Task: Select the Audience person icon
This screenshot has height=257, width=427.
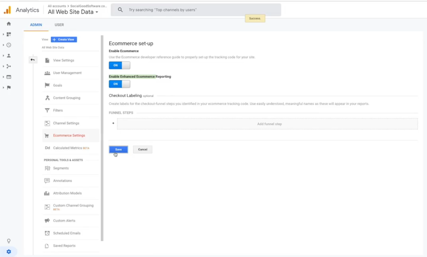Action: click(9, 55)
